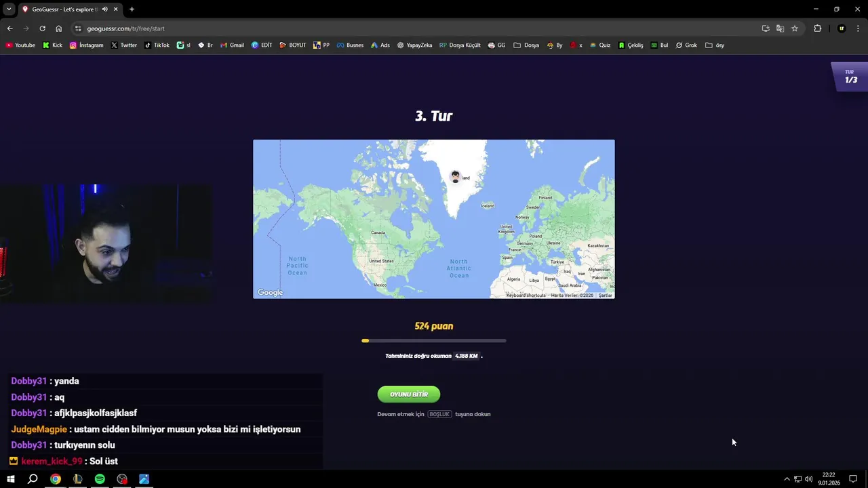This screenshot has width=868, height=488.
Task: Click the site info icon in address bar
Action: point(78,28)
